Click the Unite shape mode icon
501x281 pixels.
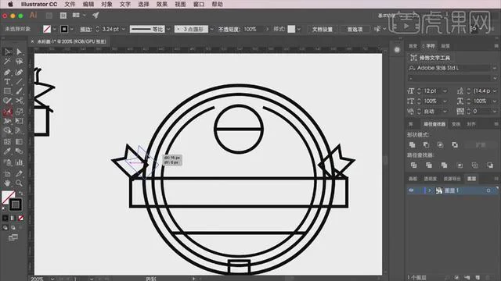click(413, 145)
